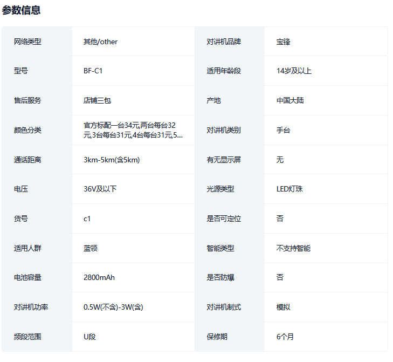
Task: Expand the truncated 颜色分类 value text
Action: [x=133, y=130]
